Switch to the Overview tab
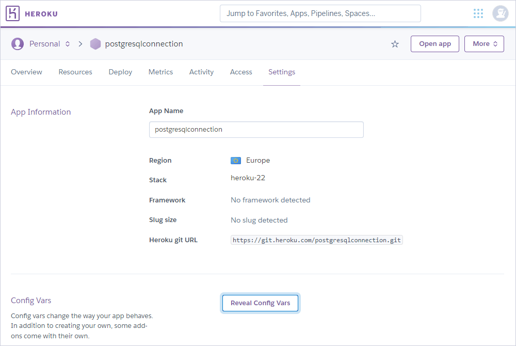Image resolution: width=516 pixels, height=346 pixels. pyautogui.click(x=26, y=72)
